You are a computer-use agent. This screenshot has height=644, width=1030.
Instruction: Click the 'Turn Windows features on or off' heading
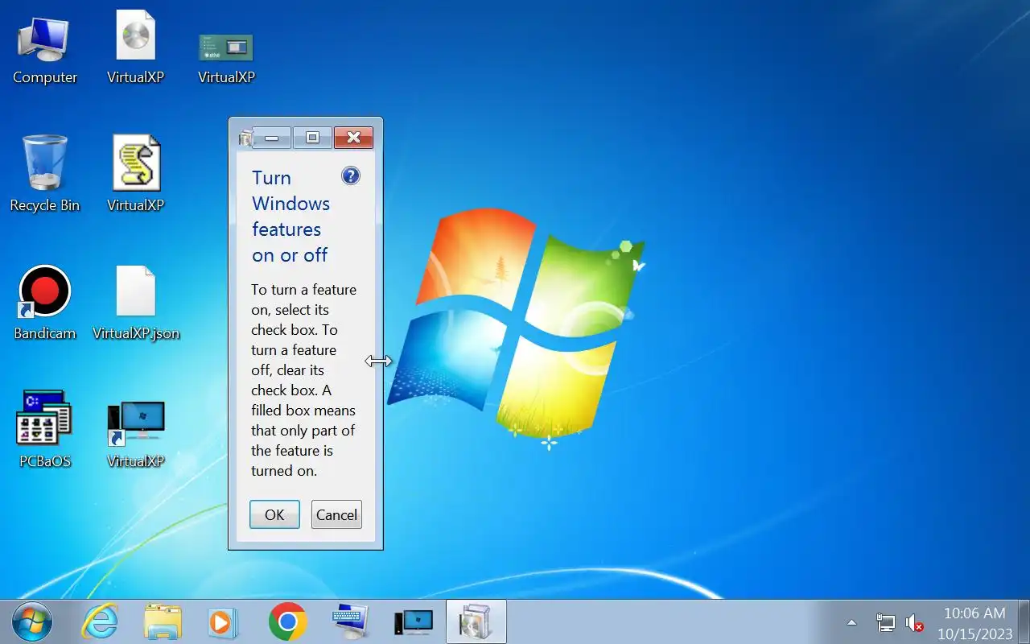coord(290,217)
